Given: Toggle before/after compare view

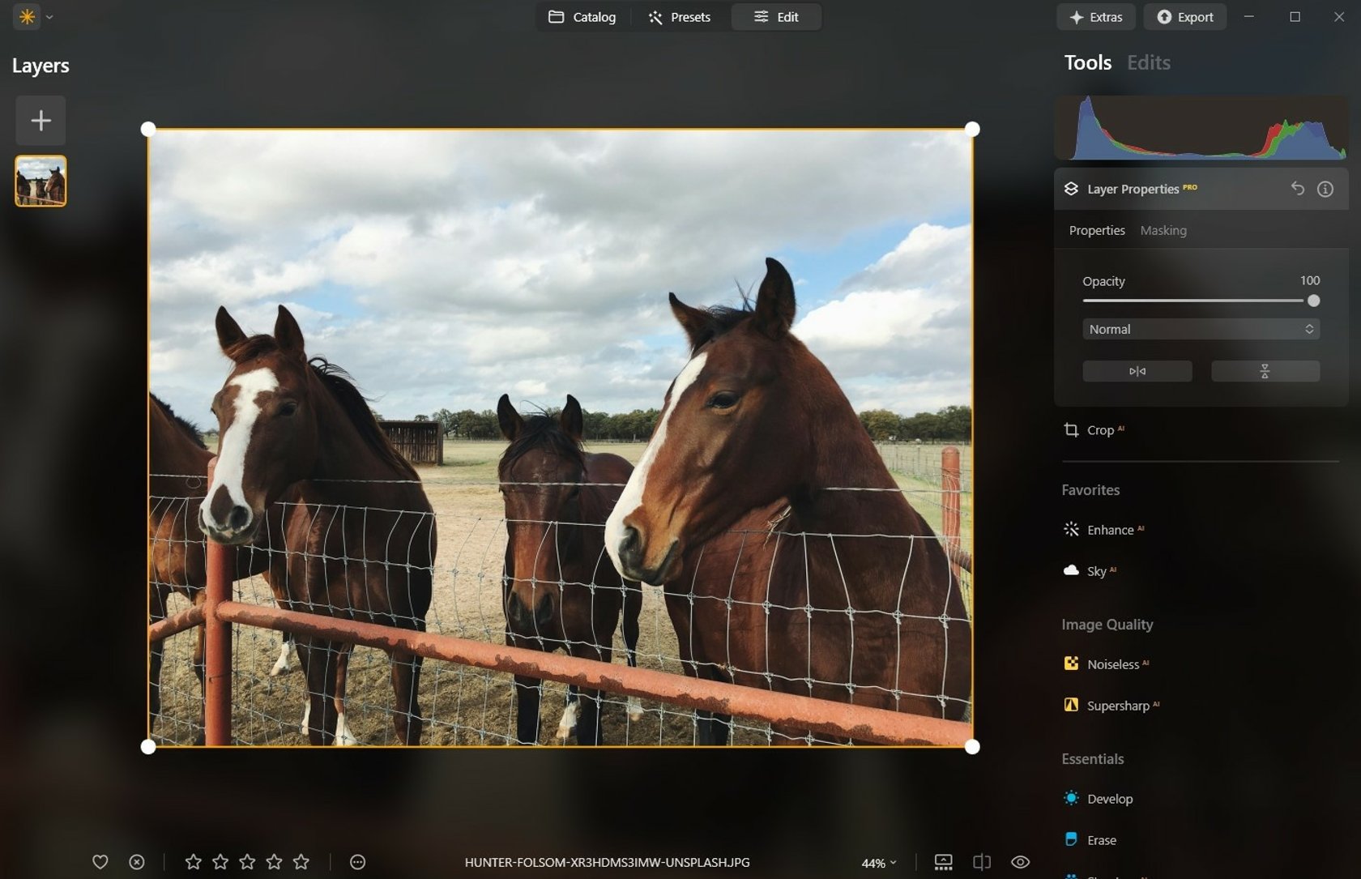Looking at the screenshot, I should click(982, 862).
